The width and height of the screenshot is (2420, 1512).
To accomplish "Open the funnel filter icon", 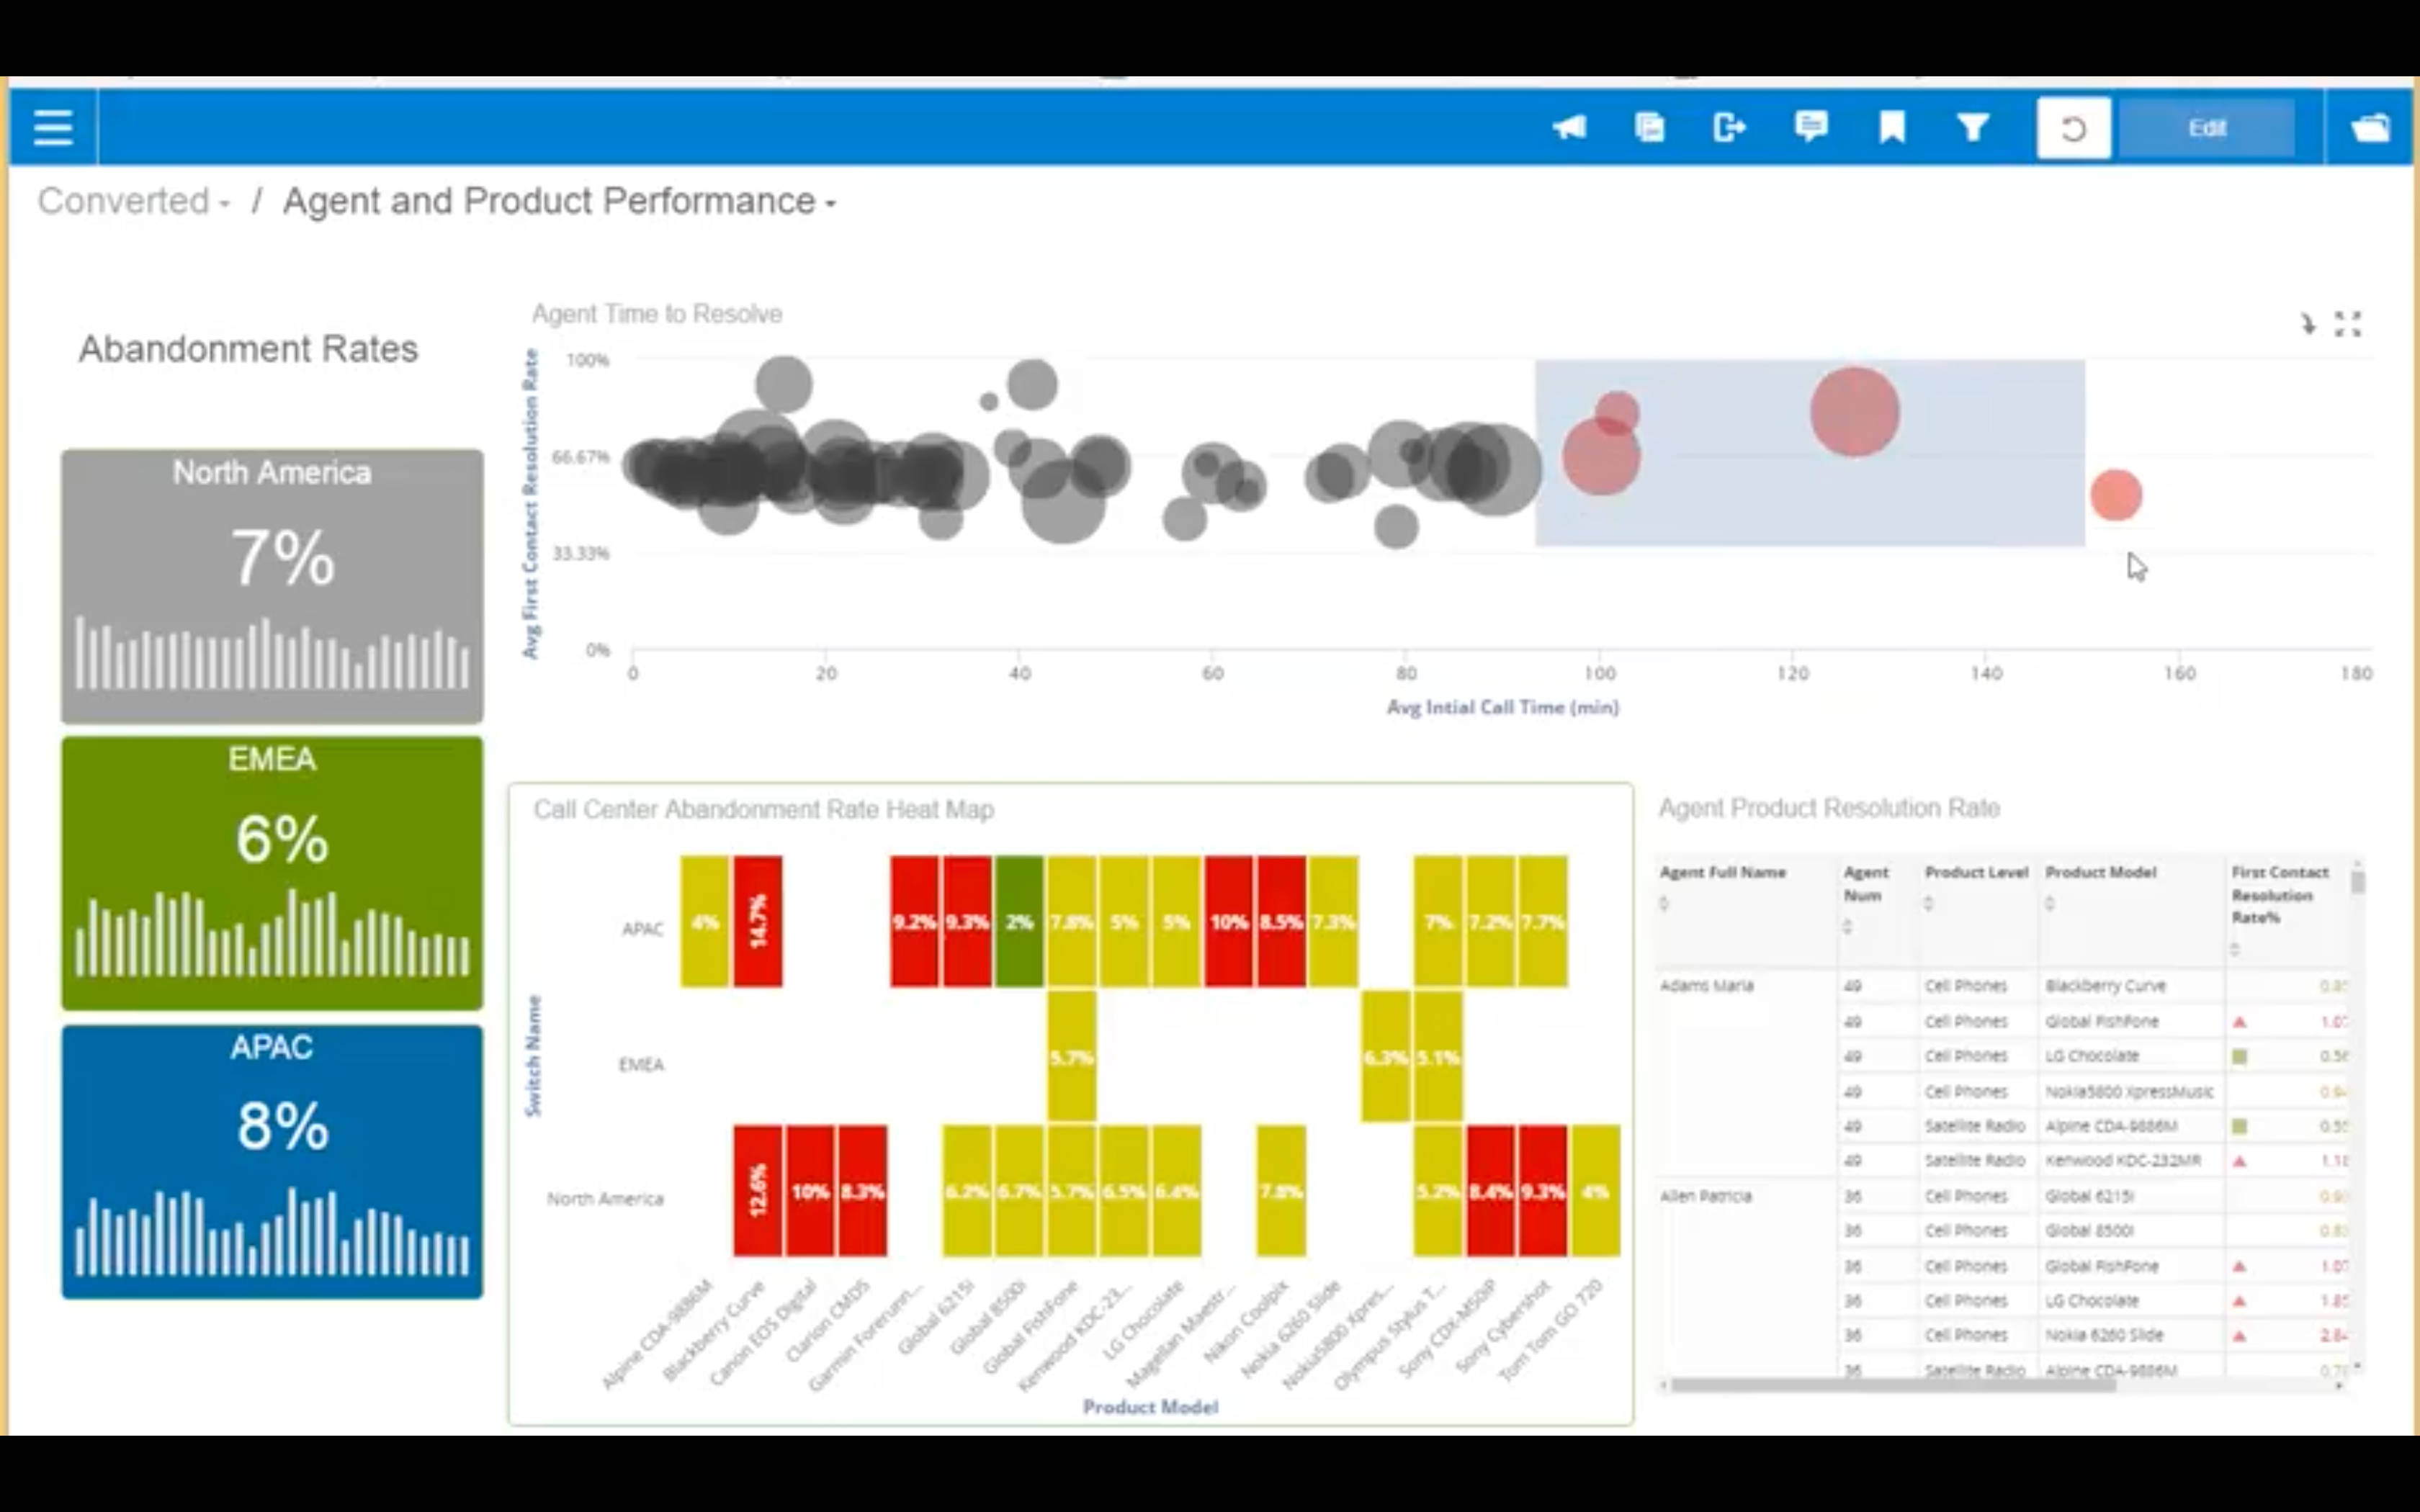I will click(1973, 128).
